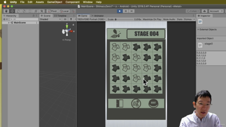The height and width of the screenshot is (127, 226).
Task: Open the 1920x1080 Portrait resolution dropdown
Action: pyautogui.click(x=91, y=19)
